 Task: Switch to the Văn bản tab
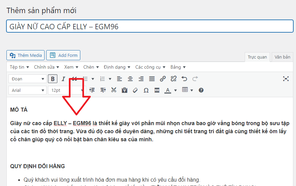coord(282,57)
